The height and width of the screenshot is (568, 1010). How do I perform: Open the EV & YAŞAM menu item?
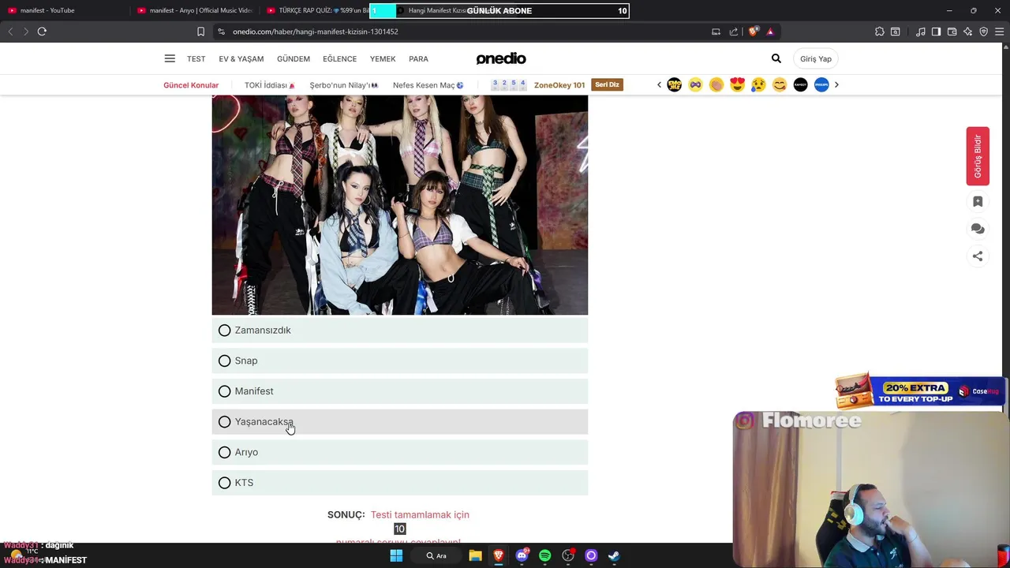point(241,59)
